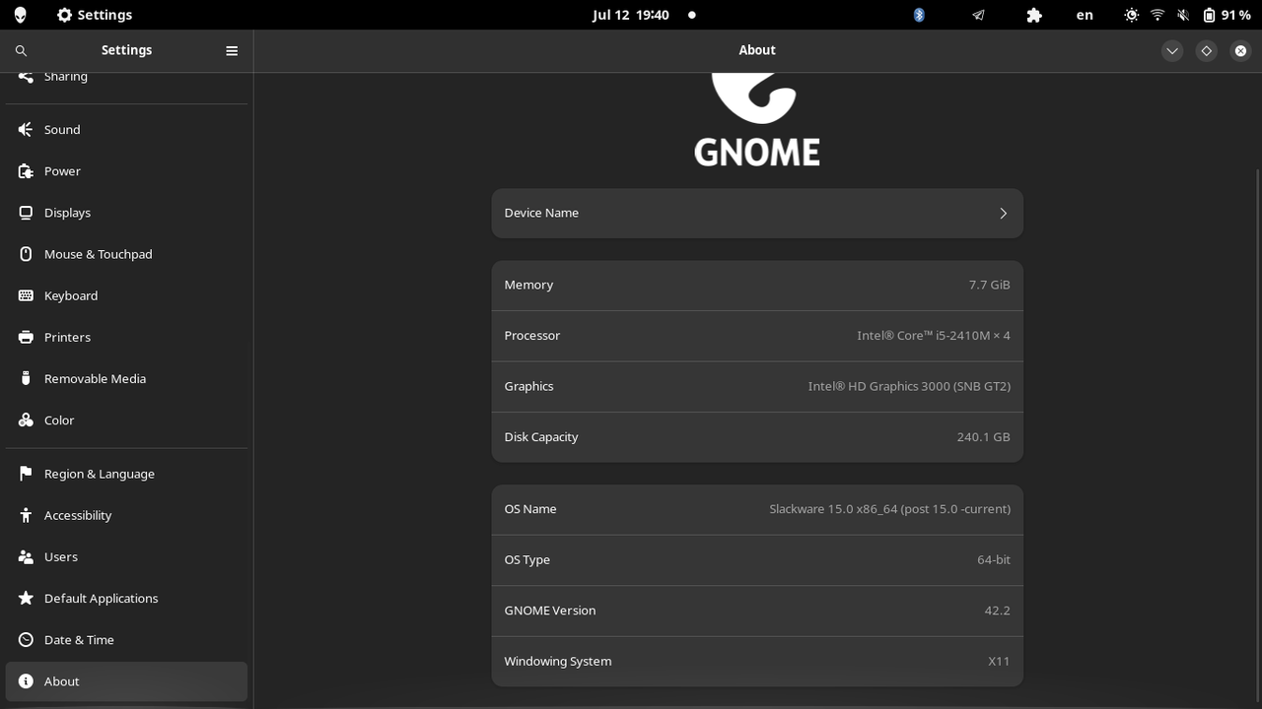1262x709 pixels.
Task: Click the puzzle-piece extensions tray icon
Action: click(1034, 15)
